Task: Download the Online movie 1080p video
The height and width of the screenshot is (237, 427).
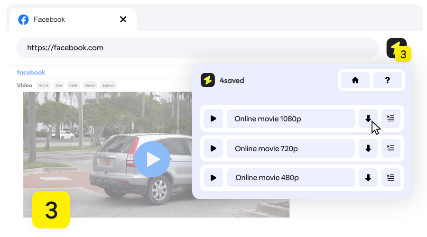Action: tap(368, 118)
